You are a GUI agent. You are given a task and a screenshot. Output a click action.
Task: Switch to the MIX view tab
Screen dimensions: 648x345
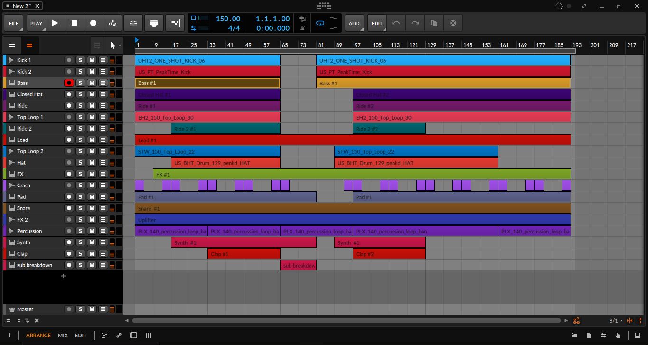pyautogui.click(x=63, y=335)
